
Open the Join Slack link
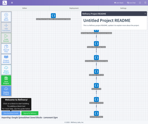click(x=119, y=3)
